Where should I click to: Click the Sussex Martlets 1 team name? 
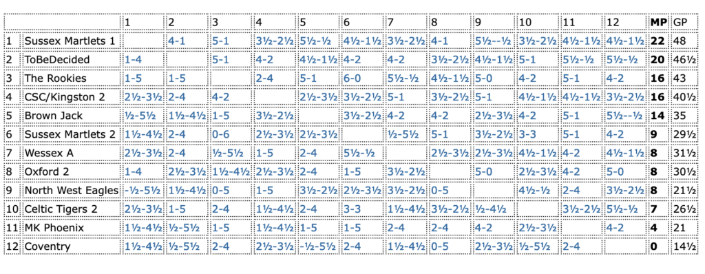(x=70, y=41)
